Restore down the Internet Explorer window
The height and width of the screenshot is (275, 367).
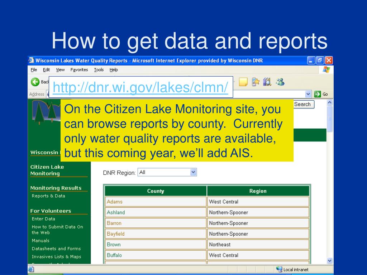[320, 61]
